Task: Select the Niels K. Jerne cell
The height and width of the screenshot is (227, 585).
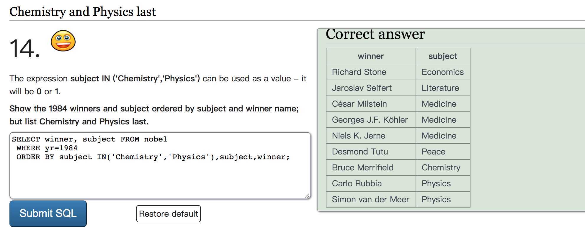Action: coord(371,136)
